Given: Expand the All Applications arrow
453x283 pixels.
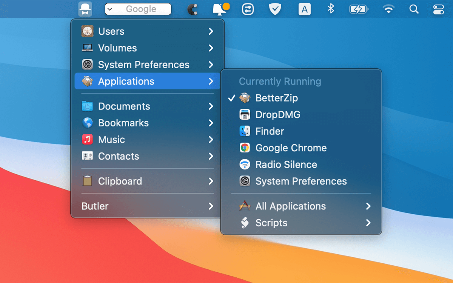Looking at the screenshot, I should point(368,206).
